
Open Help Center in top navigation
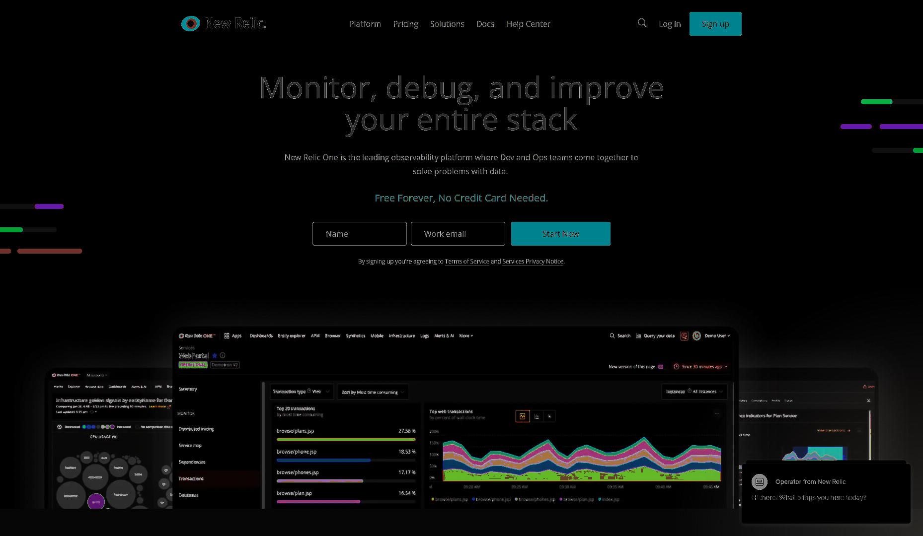[x=528, y=24]
